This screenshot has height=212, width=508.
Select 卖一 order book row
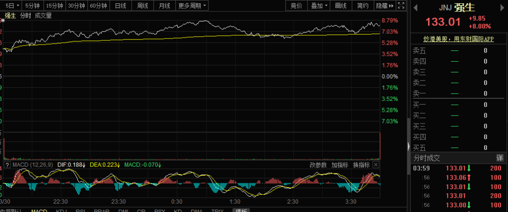point(458,94)
